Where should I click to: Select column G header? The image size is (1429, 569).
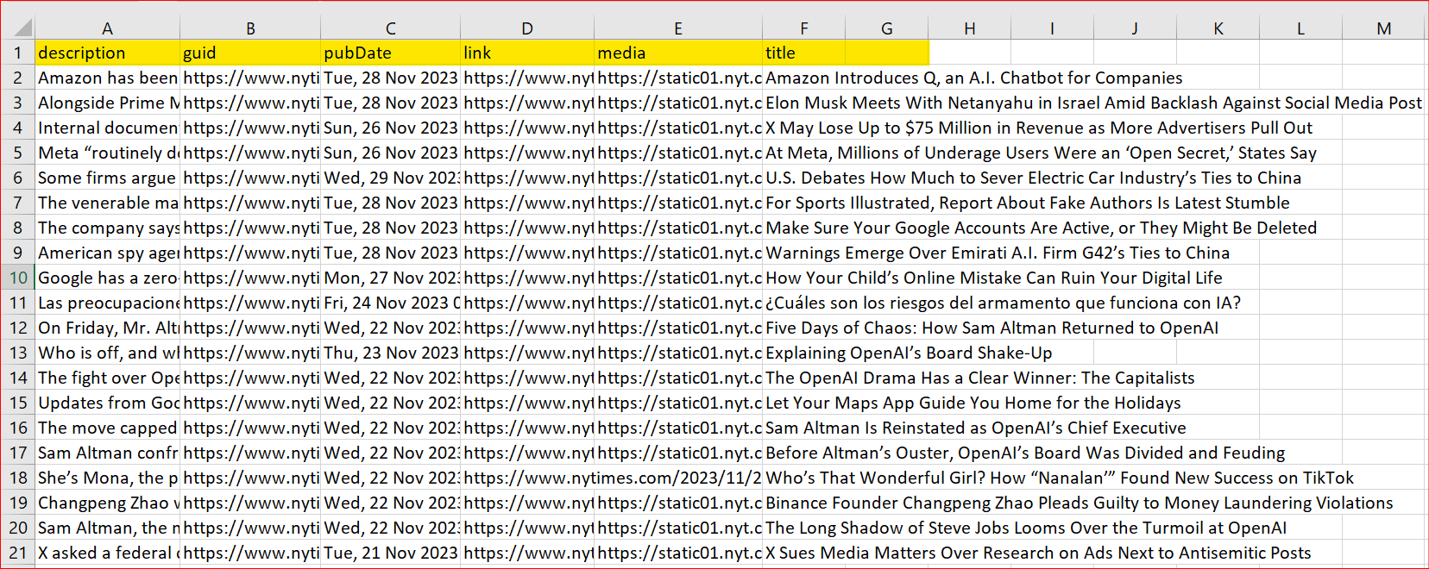tap(887, 28)
